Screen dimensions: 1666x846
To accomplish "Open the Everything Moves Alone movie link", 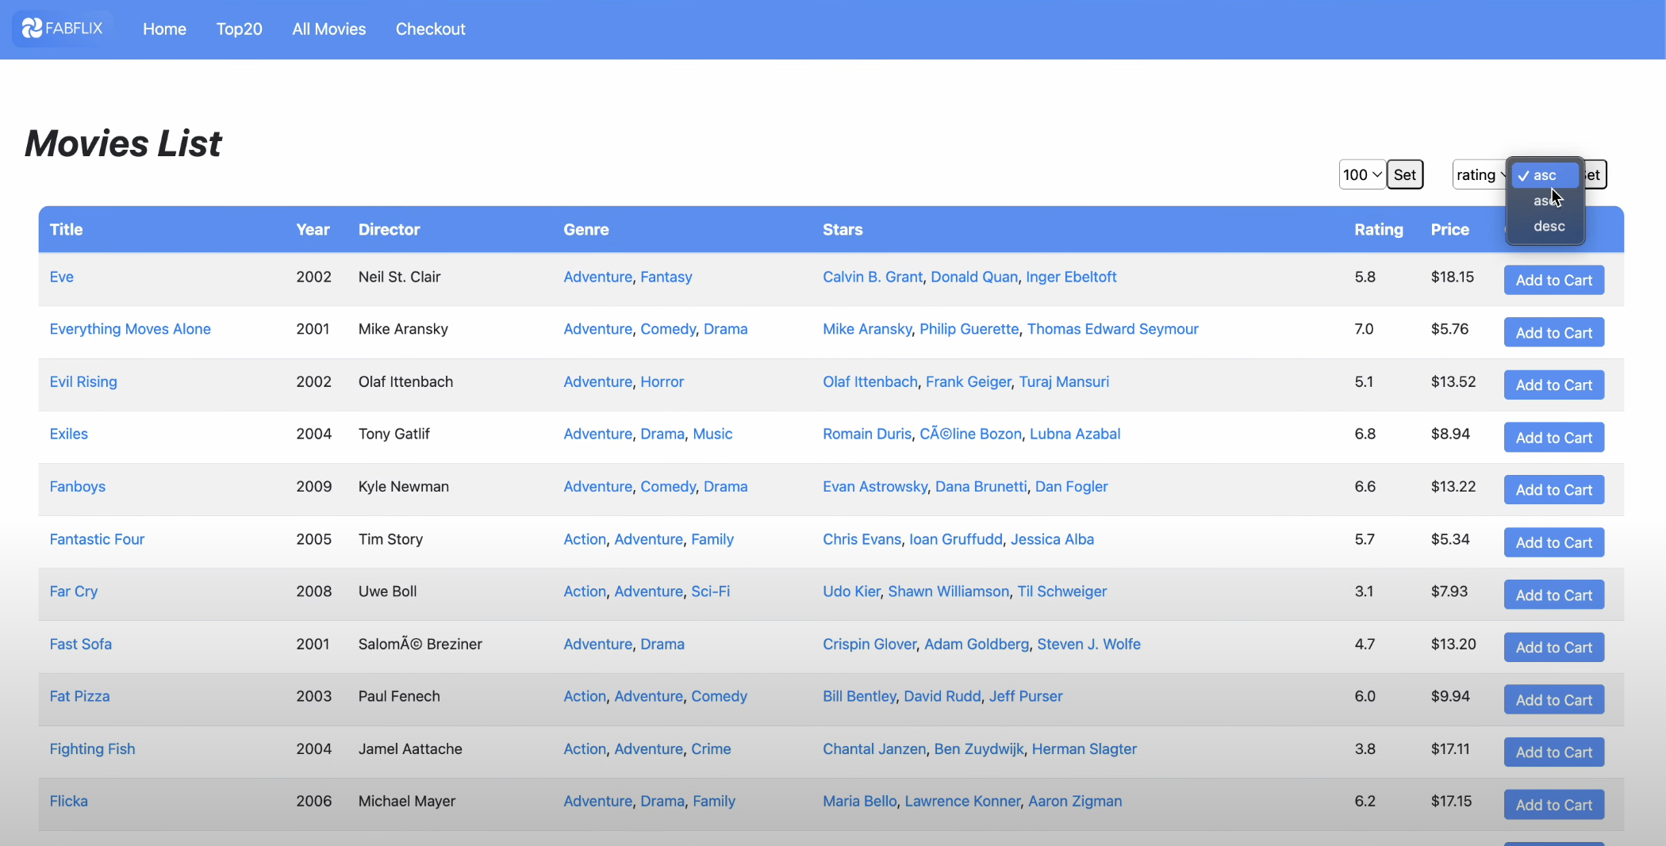I will (130, 329).
